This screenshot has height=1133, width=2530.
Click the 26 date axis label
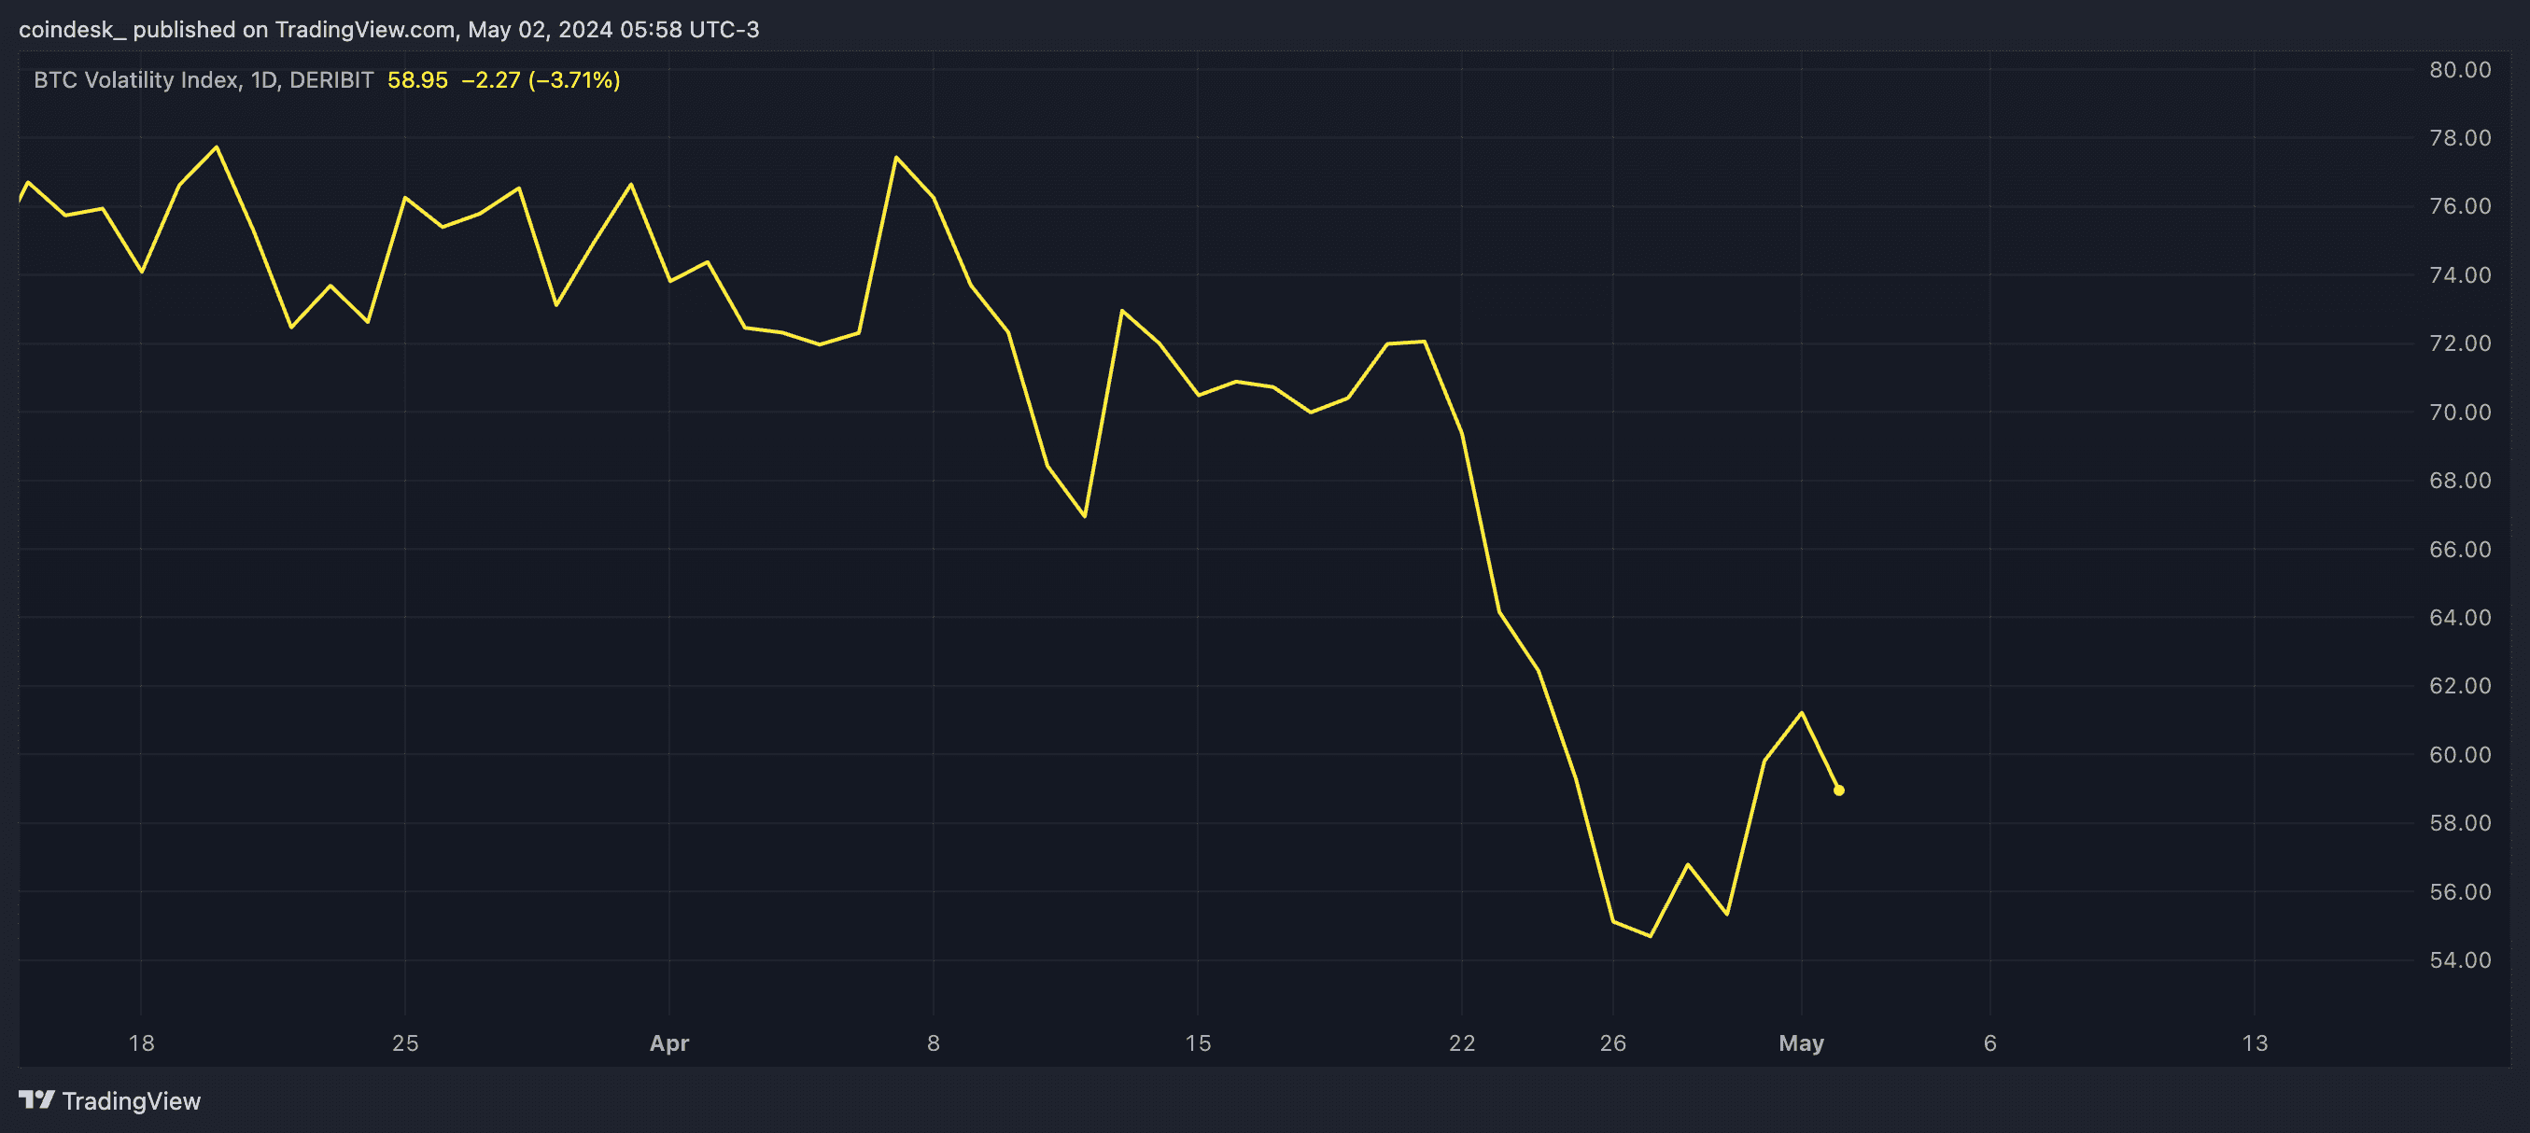click(1612, 1042)
